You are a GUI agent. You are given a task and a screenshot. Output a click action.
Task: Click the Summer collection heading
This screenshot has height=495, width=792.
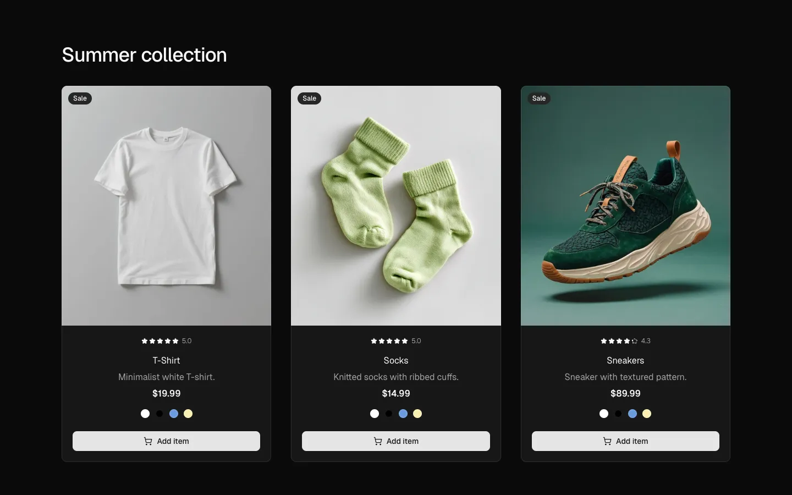click(x=144, y=54)
